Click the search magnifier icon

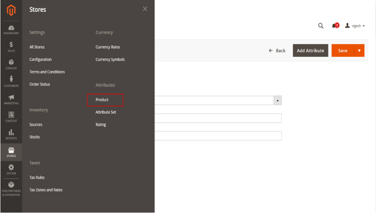tap(321, 26)
